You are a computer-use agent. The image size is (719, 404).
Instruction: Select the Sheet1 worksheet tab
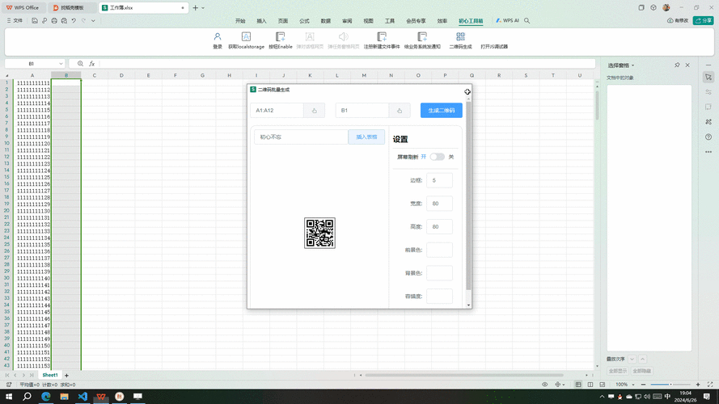(x=50, y=375)
